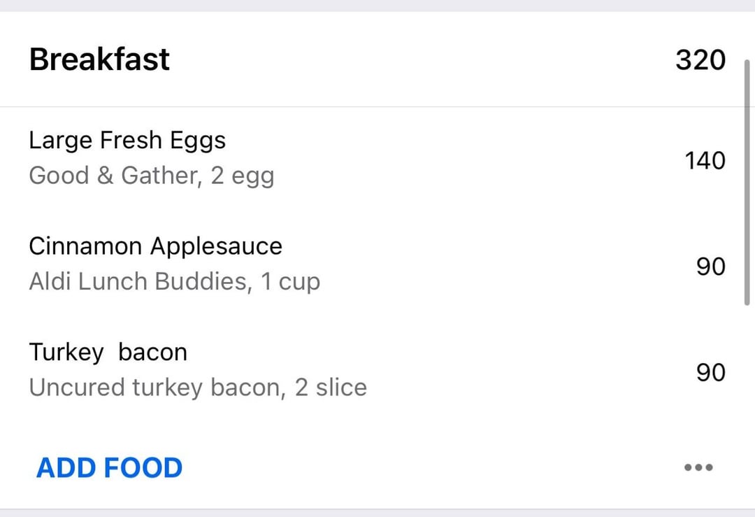Screen dimensions: 755x517
Task: Tap the Aldi Lunch Buddies, 1 cup subtitle
Action: point(175,282)
